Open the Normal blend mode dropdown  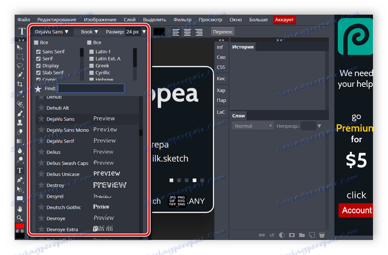click(252, 126)
